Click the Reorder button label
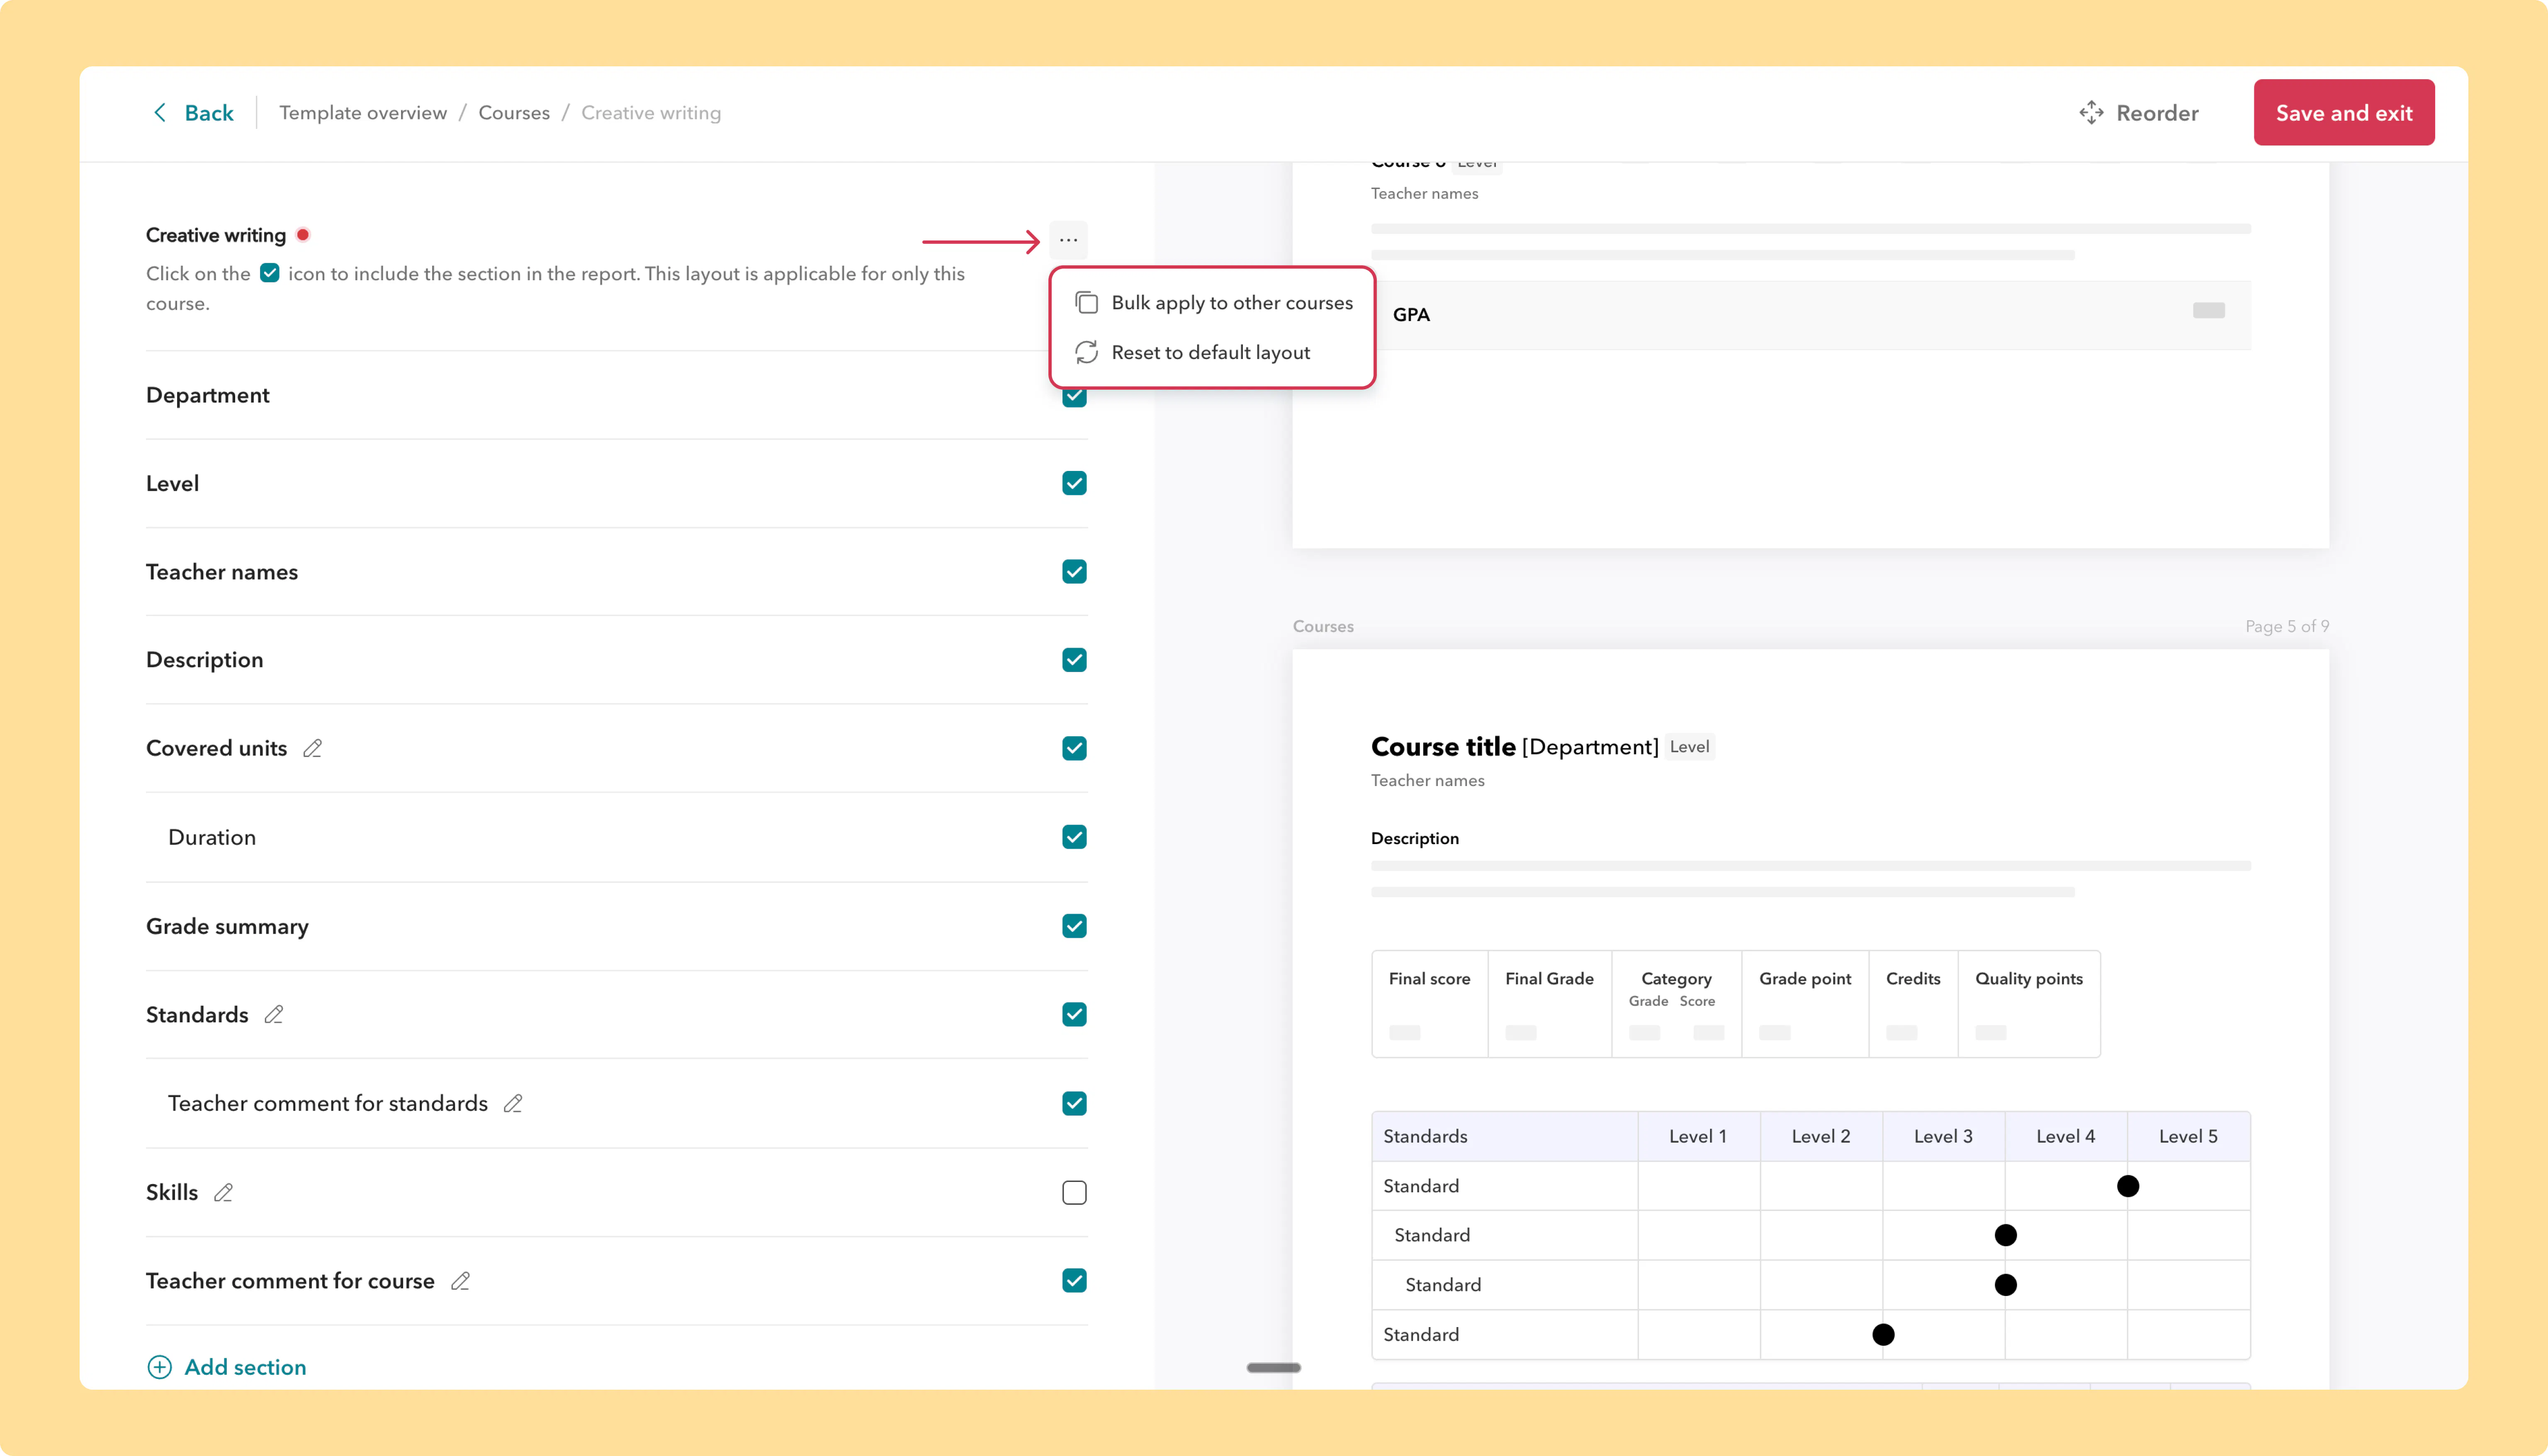Screen dimensions: 2548x1456 click(2157, 113)
